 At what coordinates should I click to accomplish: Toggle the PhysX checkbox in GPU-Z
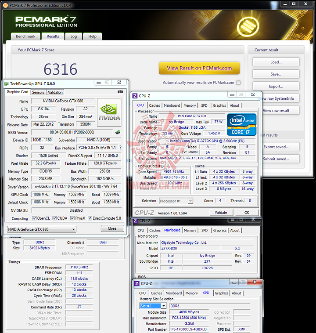coord(72,218)
